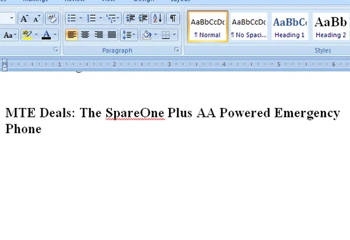Open the multilevel list dropdown
Screen dimensions: 350x240
(x=114, y=19)
